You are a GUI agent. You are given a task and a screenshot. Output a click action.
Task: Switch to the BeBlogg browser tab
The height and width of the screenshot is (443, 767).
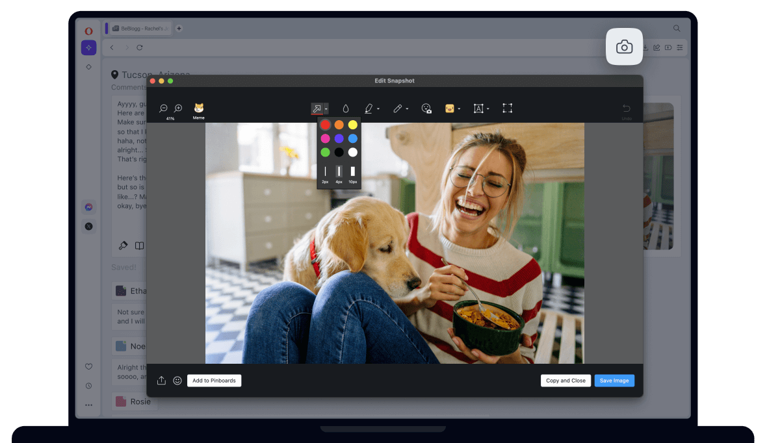click(140, 29)
